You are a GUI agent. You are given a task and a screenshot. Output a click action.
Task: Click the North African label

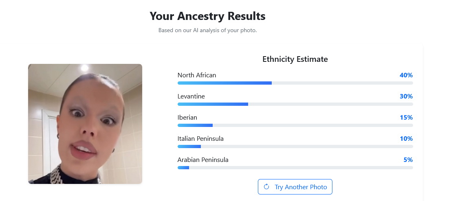point(197,75)
